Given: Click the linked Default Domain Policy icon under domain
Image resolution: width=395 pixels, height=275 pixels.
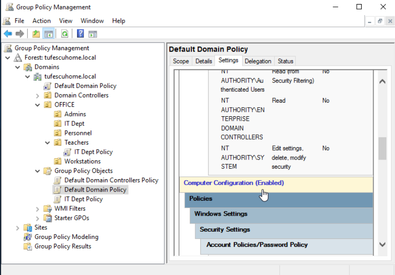Looking at the screenshot, I should (47, 86).
